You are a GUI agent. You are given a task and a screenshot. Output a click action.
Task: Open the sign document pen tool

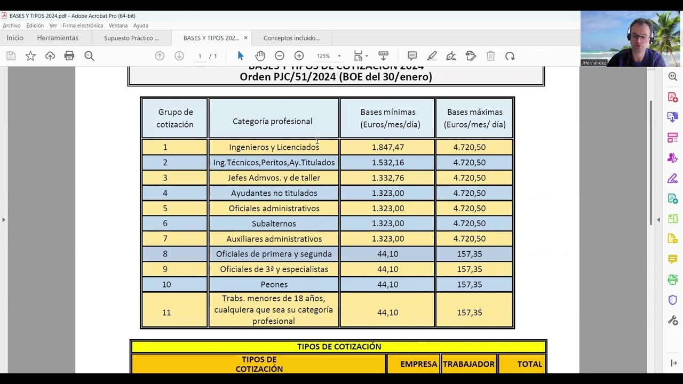click(x=451, y=56)
